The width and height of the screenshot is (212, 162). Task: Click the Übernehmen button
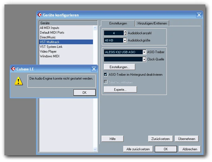(x=186, y=139)
